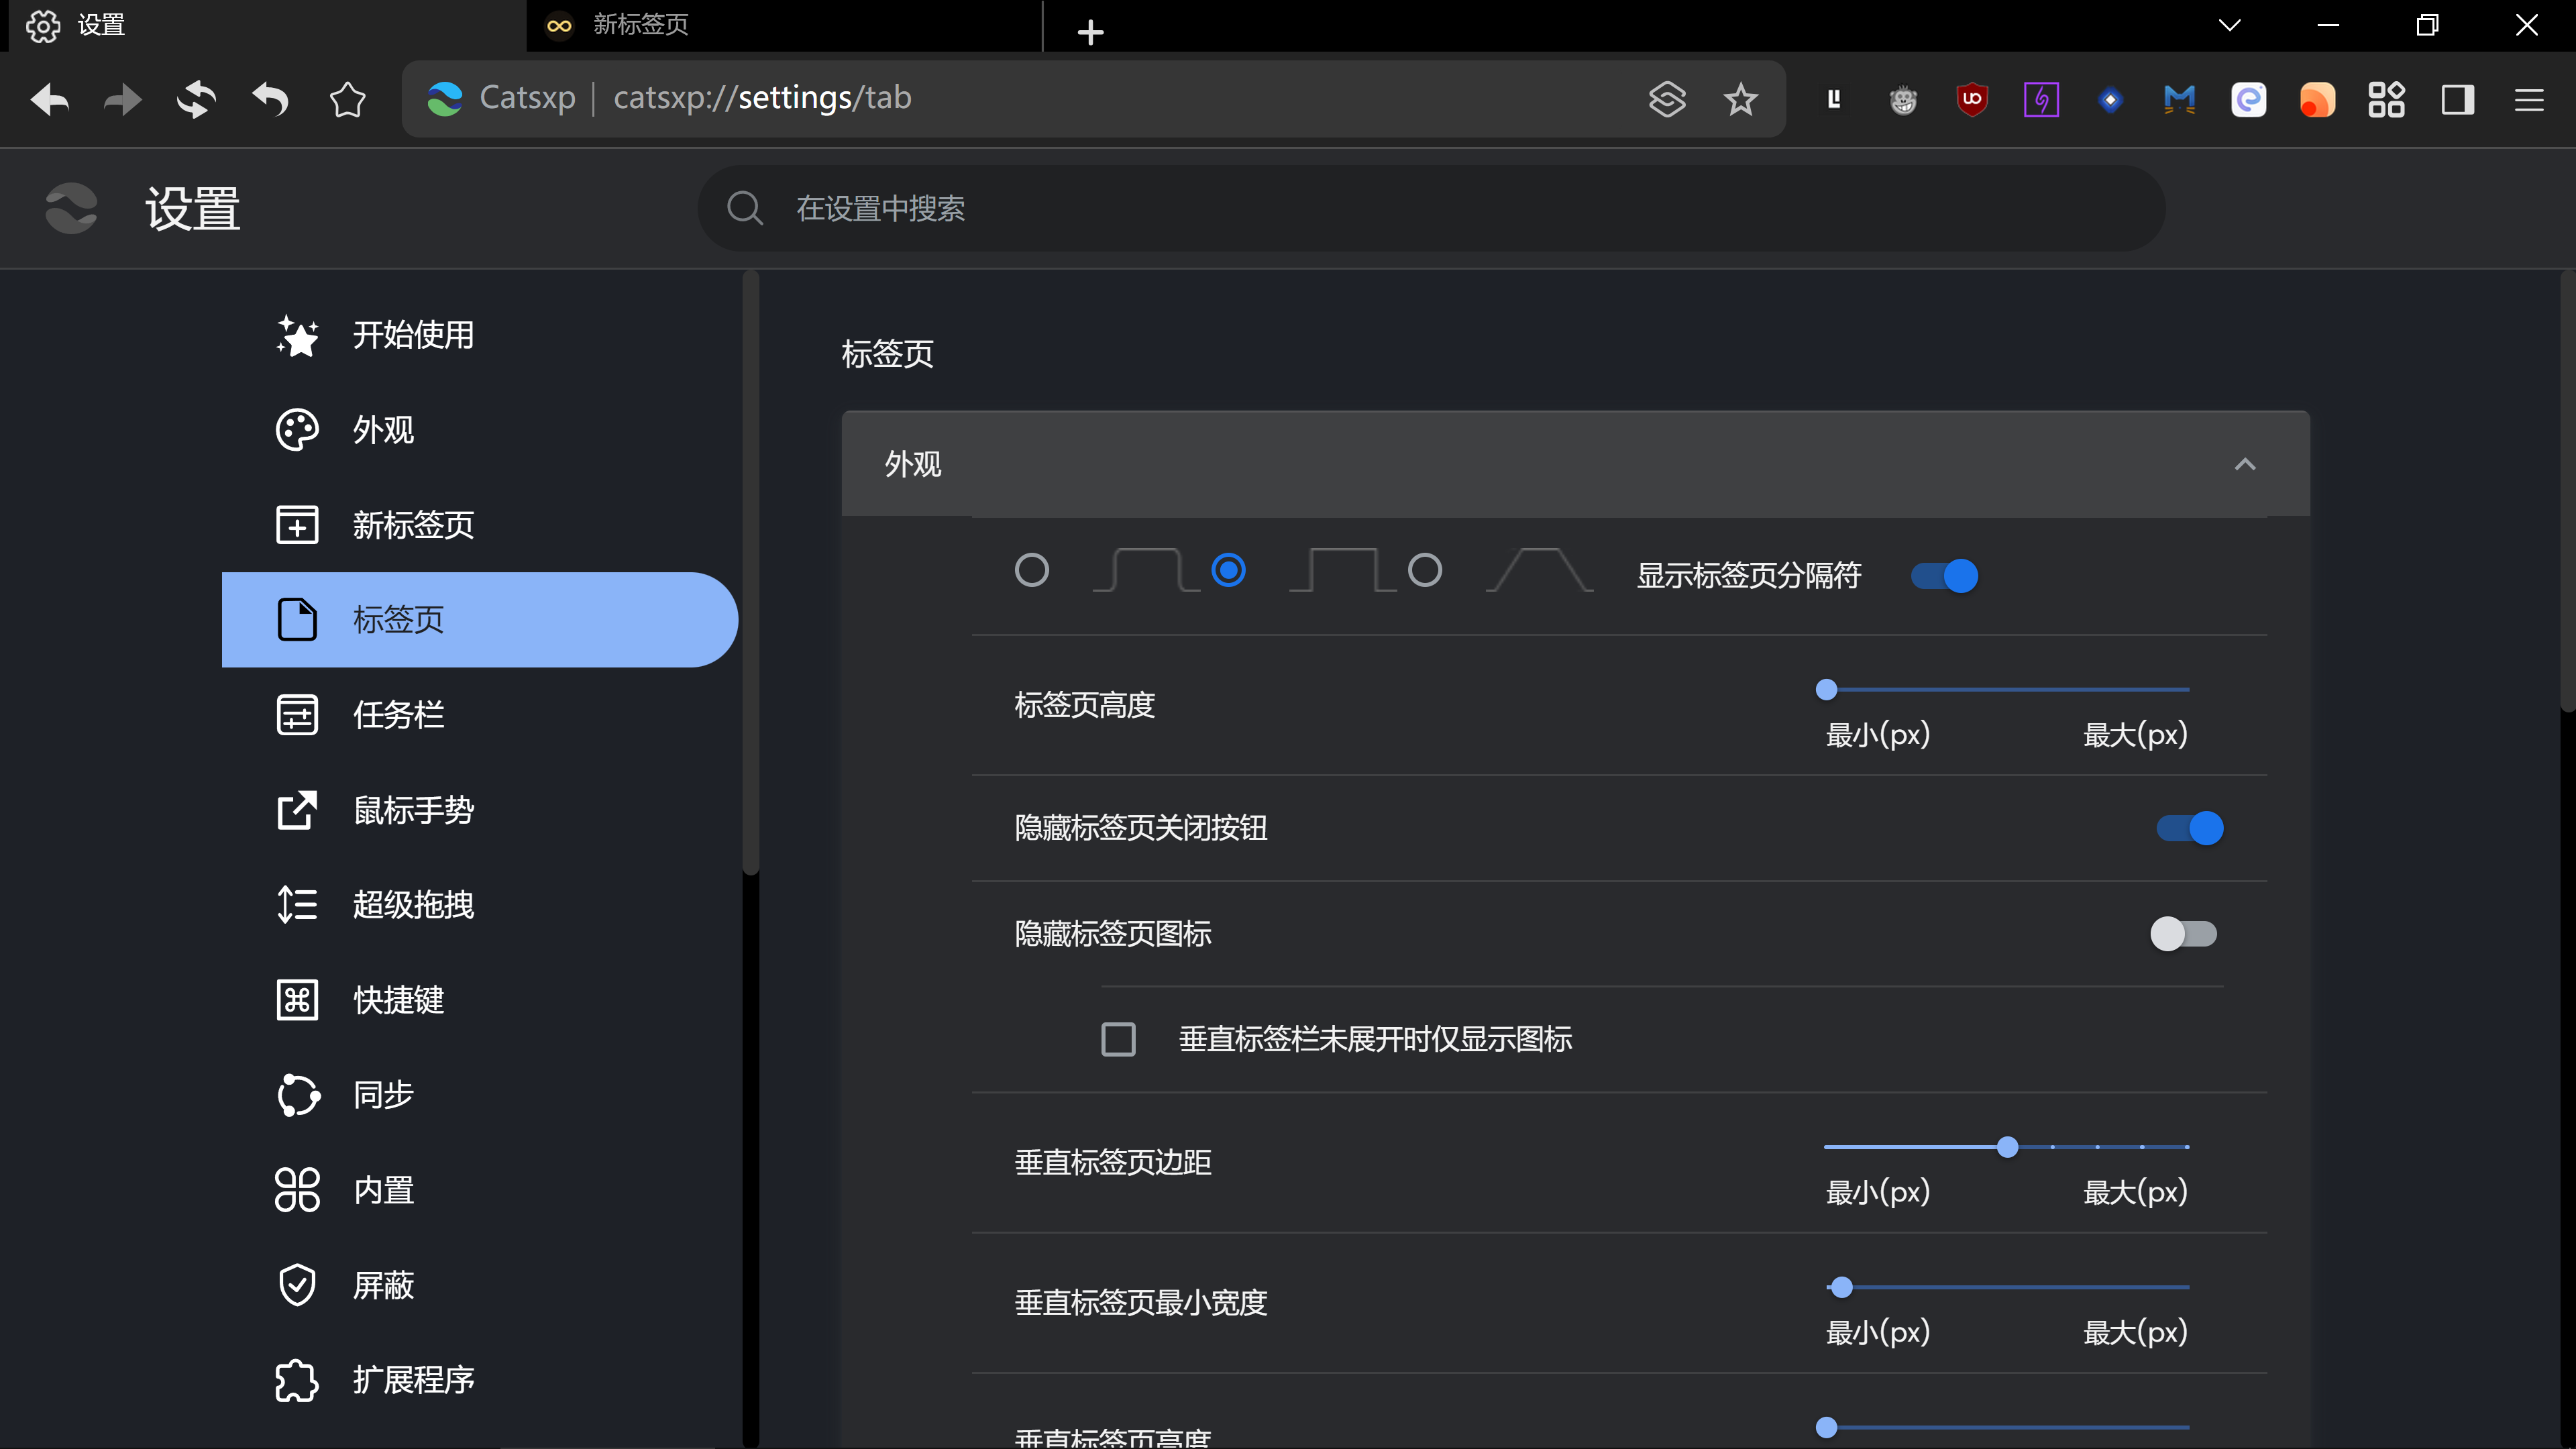The height and width of the screenshot is (1449, 2576).
Task: Click the undo close tab arrow icon
Action: click(x=270, y=99)
